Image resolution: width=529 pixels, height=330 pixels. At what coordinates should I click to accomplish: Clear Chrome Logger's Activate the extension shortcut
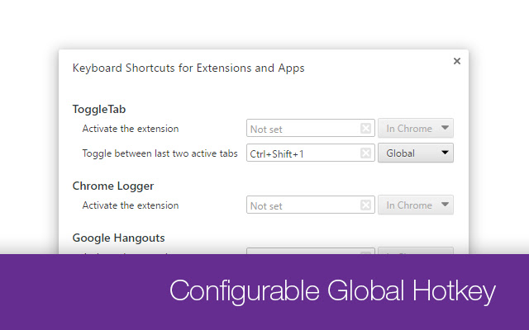tap(365, 205)
